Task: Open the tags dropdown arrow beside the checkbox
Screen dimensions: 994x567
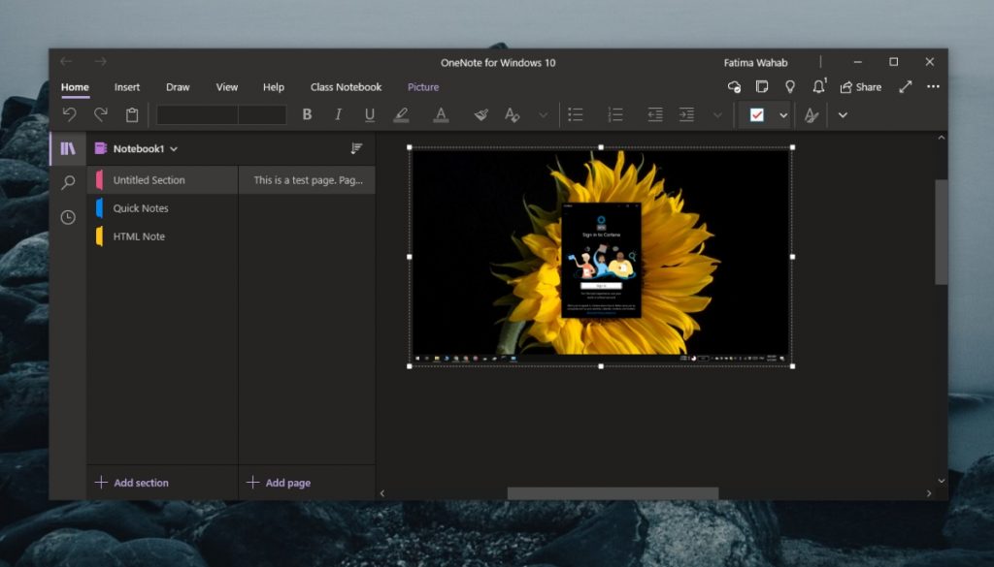Action: pyautogui.click(x=781, y=114)
